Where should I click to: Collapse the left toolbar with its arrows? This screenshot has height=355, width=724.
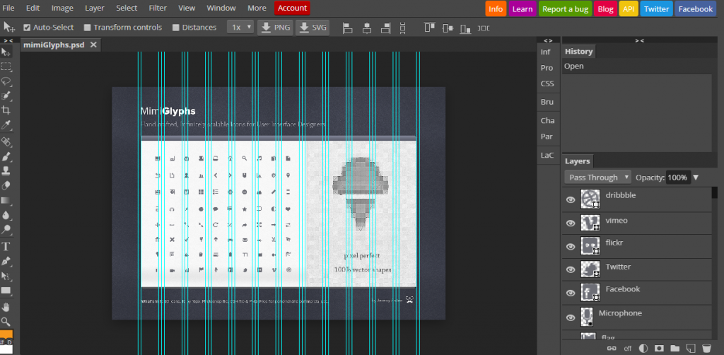(8, 40)
